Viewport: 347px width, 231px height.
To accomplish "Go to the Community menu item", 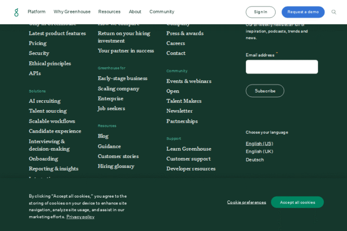I will 162,12.
